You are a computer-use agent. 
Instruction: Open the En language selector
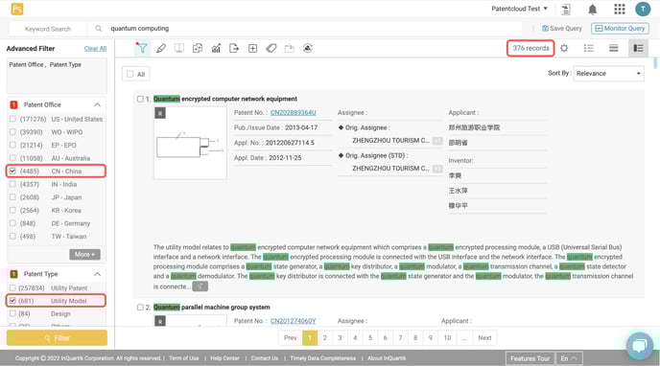click(569, 358)
